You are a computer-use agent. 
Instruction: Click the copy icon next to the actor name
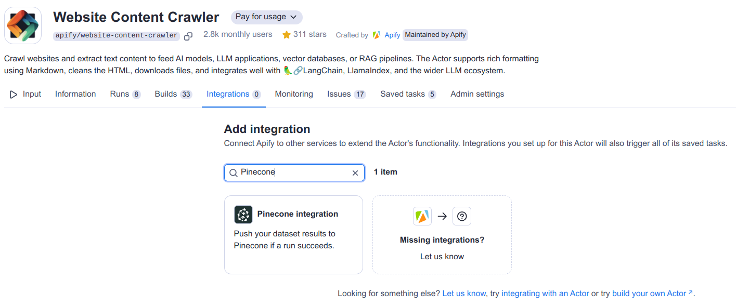pyautogui.click(x=188, y=36)
